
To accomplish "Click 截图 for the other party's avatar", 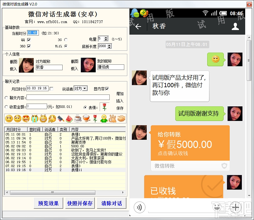I will [13, 62].
